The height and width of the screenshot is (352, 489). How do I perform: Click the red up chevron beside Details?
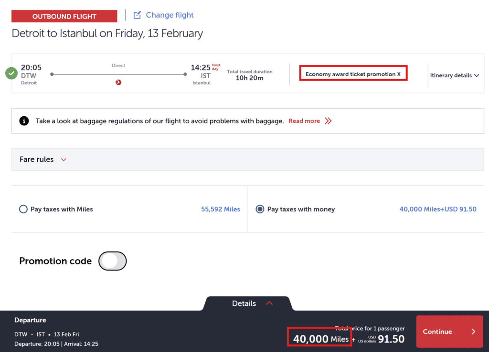coord(269,303)
